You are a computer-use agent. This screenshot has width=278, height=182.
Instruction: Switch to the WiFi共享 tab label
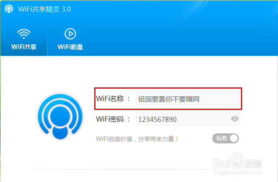(x=24, y=47)
